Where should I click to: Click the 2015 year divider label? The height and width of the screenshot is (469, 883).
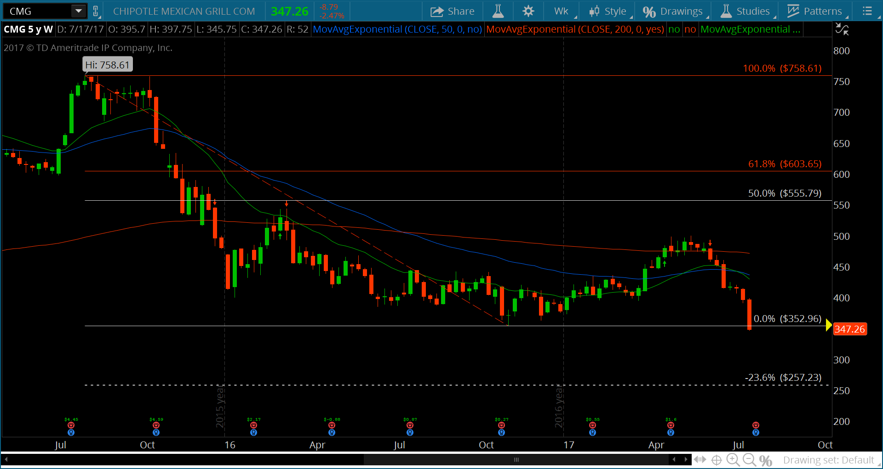click(x=220, y=407)
